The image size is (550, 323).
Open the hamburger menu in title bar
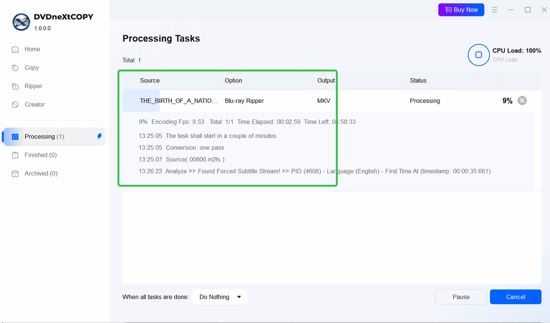pyautogui.click(x=495, y=10)
